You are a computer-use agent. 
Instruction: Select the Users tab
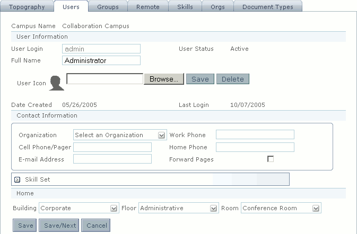pyautogui.click(x=71, y=6)
